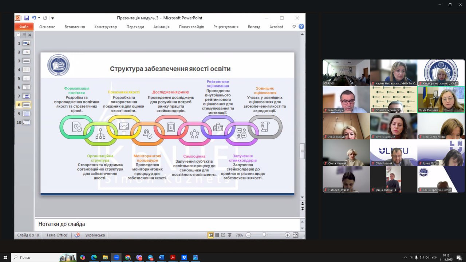This screenshot has height=262, width=466.
Task: Switch to Slide Sorter view icon
Action: [217, 235]
